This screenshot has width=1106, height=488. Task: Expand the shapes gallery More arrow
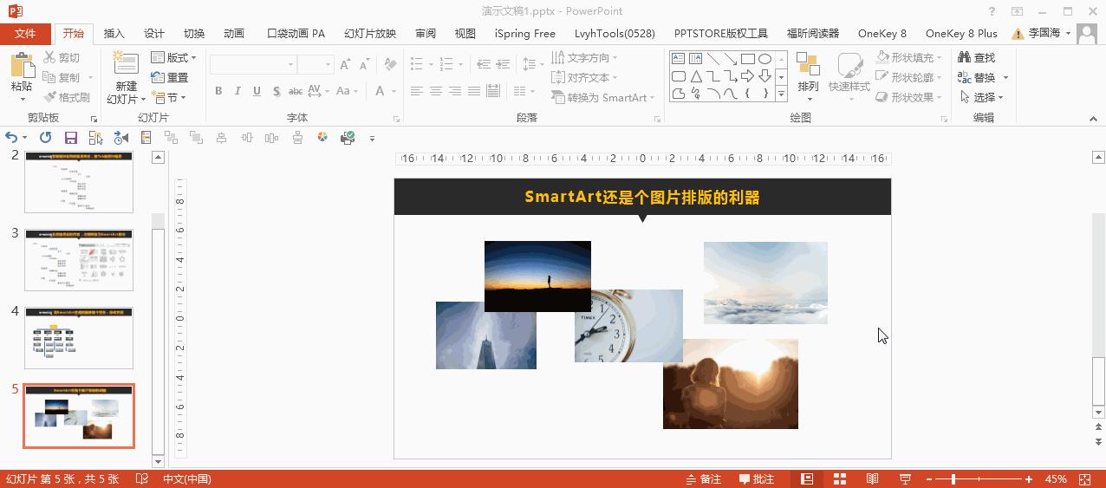pos(781,94)
